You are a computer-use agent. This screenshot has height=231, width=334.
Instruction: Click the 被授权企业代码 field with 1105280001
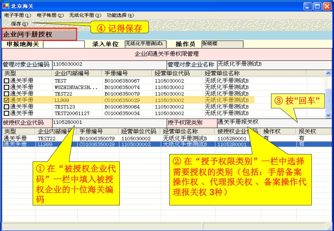[109, 123]
